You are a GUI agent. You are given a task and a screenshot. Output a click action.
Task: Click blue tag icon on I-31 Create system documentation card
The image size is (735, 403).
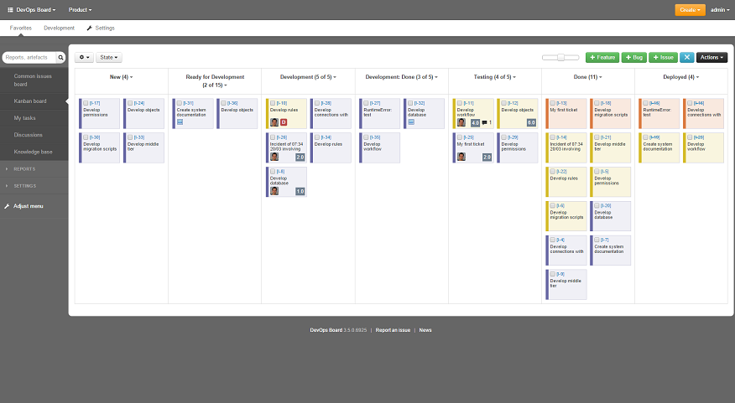(180, 122)
